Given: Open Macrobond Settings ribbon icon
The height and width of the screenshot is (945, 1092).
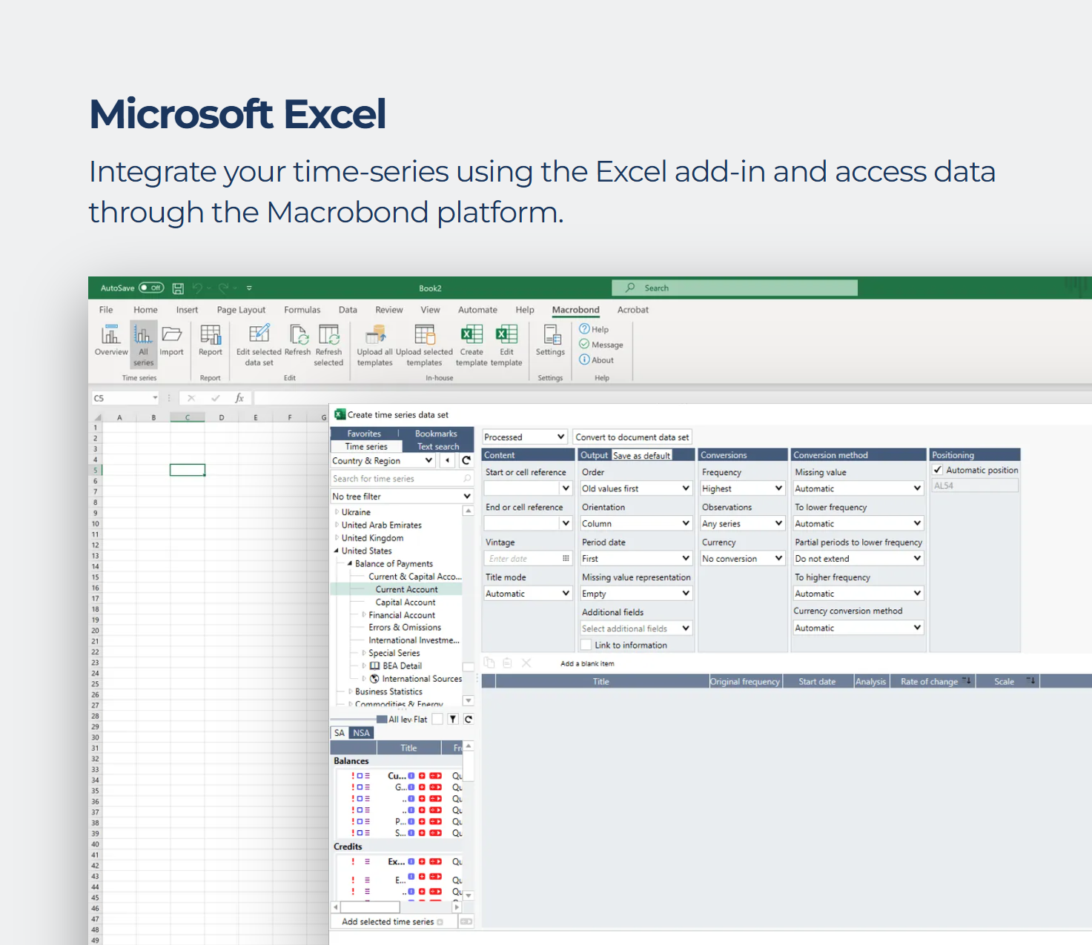Looking at the screenshot, I should [x=551, y=341].
